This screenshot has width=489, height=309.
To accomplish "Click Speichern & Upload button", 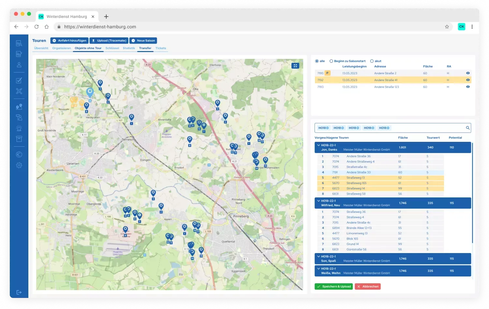I will tap(334, 287).
